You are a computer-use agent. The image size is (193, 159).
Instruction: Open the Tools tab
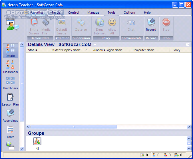[x=111, y=13]
